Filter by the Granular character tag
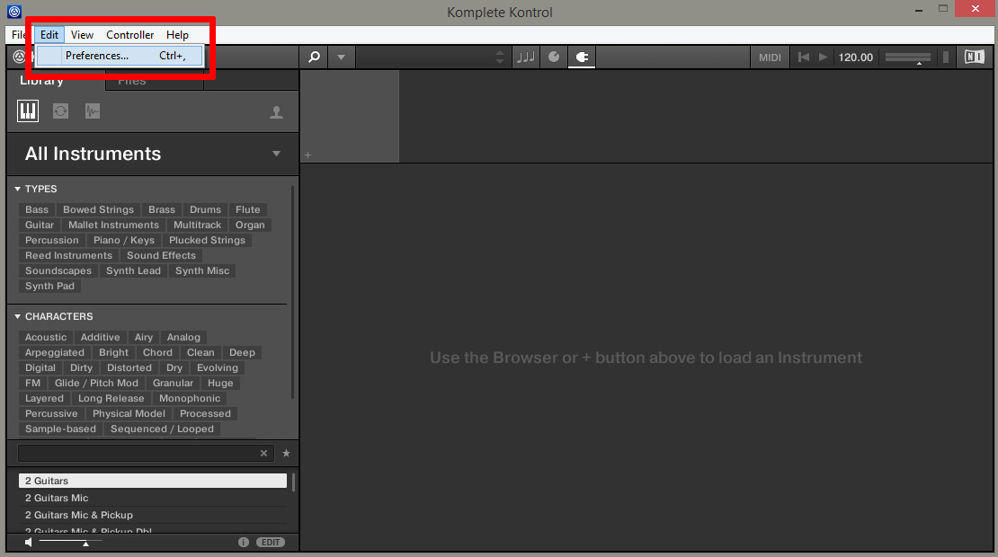Image resolution: width=998 pixels, height=557 pixels. [x=174, y=384]
